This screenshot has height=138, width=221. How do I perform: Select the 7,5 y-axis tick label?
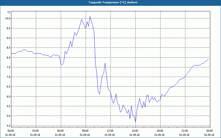coord(9,67)
